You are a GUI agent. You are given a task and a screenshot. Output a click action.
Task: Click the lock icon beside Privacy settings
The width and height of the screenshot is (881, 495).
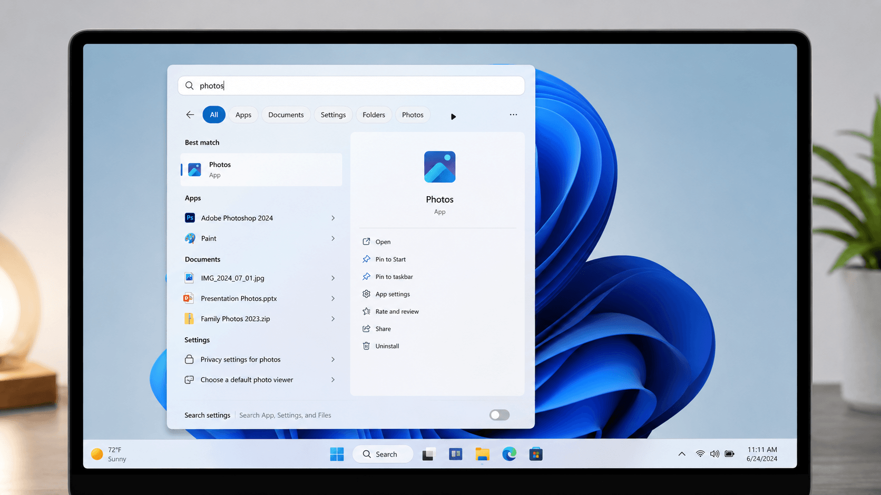189,359
